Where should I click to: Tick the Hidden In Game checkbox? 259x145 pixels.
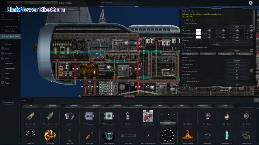(183, 20)
